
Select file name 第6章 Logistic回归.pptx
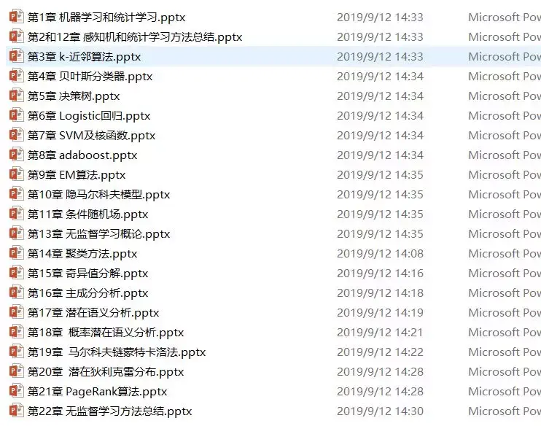pyautogui.click(x=89, y=116)
